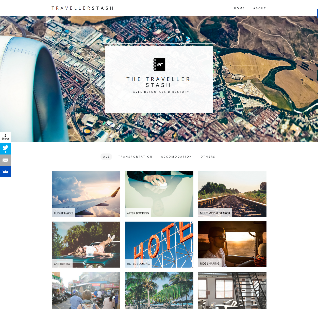Filter by Accomodation category
Viewport: 318px width, 309px height.
pos(176,157)
